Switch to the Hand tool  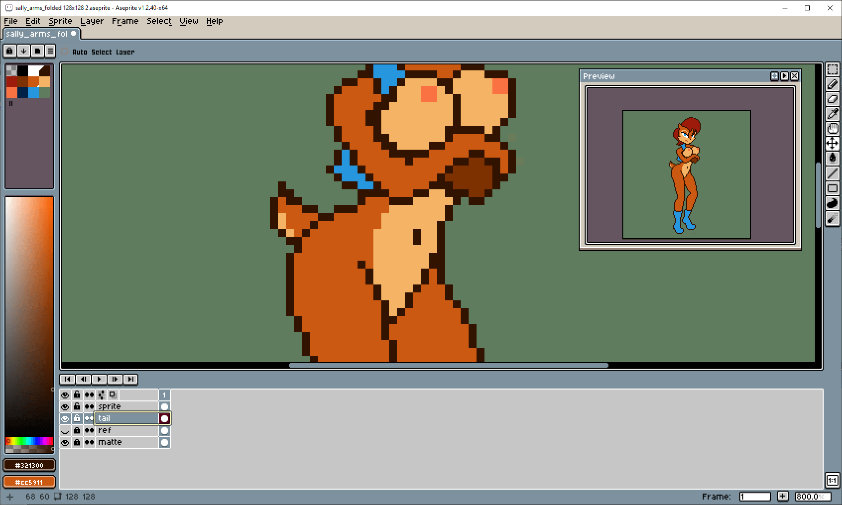pyautogui.click(x=832, y=129)
